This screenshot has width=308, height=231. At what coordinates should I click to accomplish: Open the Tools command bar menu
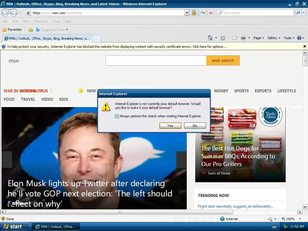[x=289, y=38]
